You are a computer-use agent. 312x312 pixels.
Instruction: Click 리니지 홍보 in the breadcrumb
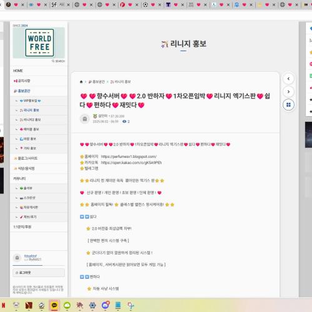click(x=120, y=82)
